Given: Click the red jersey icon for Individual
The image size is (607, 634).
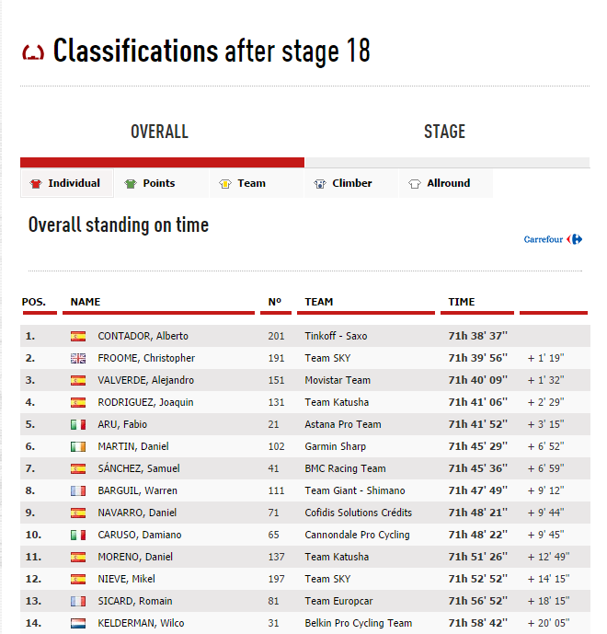Looking at the screenshot, I should point(36,184).
